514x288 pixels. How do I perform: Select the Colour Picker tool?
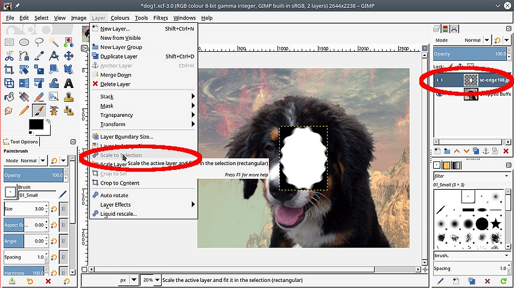click(x=39, y=56)
